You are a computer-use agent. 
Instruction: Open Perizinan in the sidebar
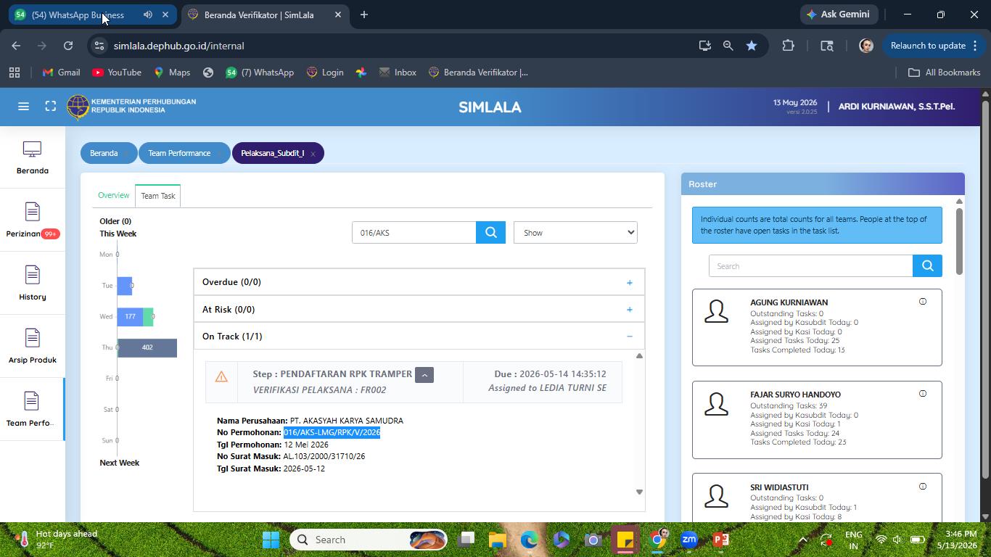click(32, 220)
